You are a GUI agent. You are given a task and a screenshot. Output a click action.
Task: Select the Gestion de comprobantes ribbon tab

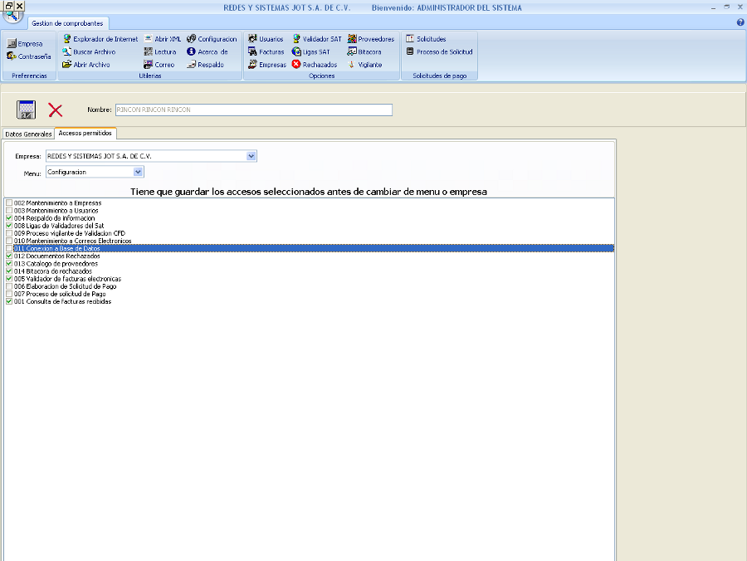pos(67,24)
